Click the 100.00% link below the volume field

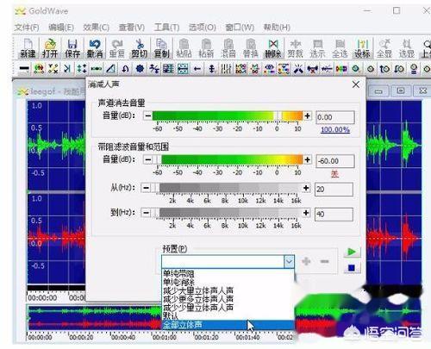[x=335, y=129]
